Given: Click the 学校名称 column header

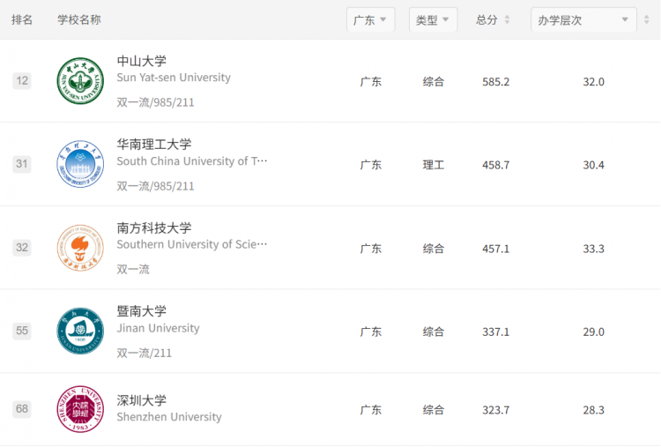Looking at the screenshot, I should pos(79,19).
